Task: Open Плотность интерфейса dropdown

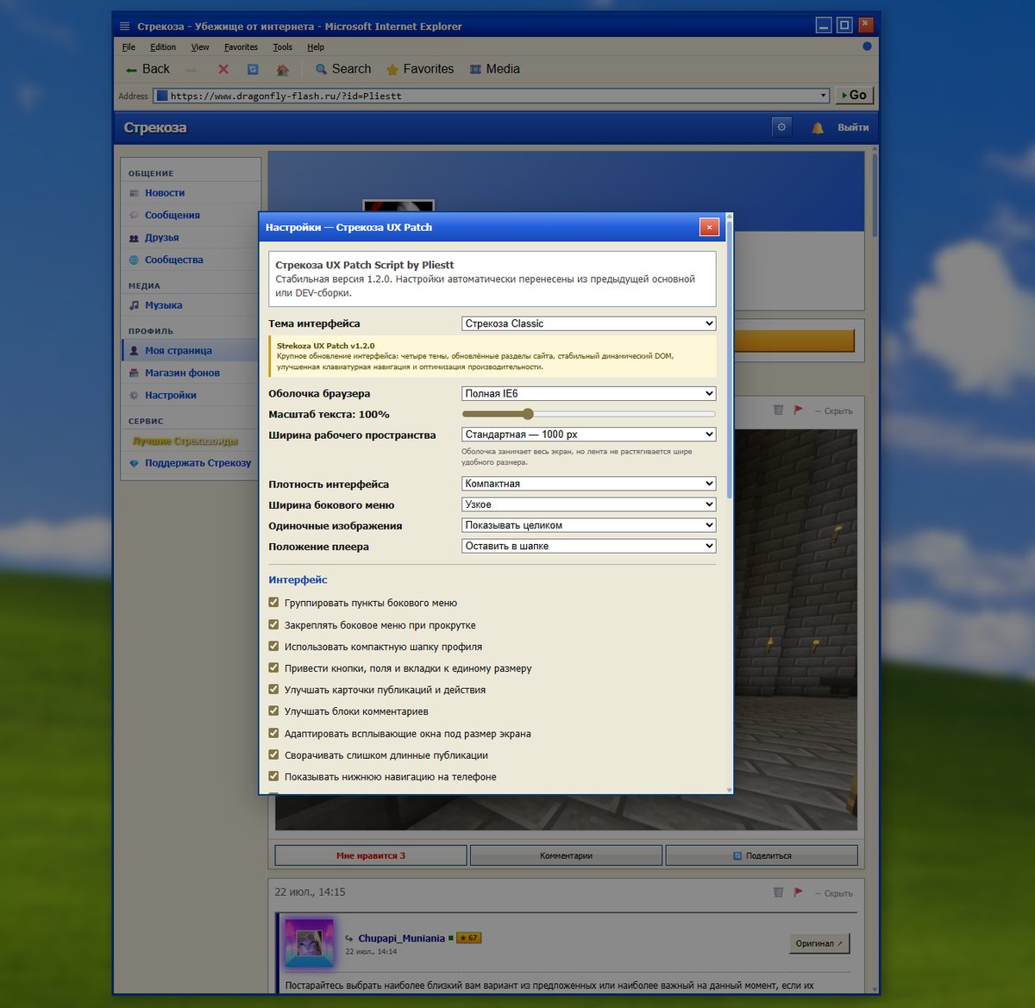Action: (589, 484)
